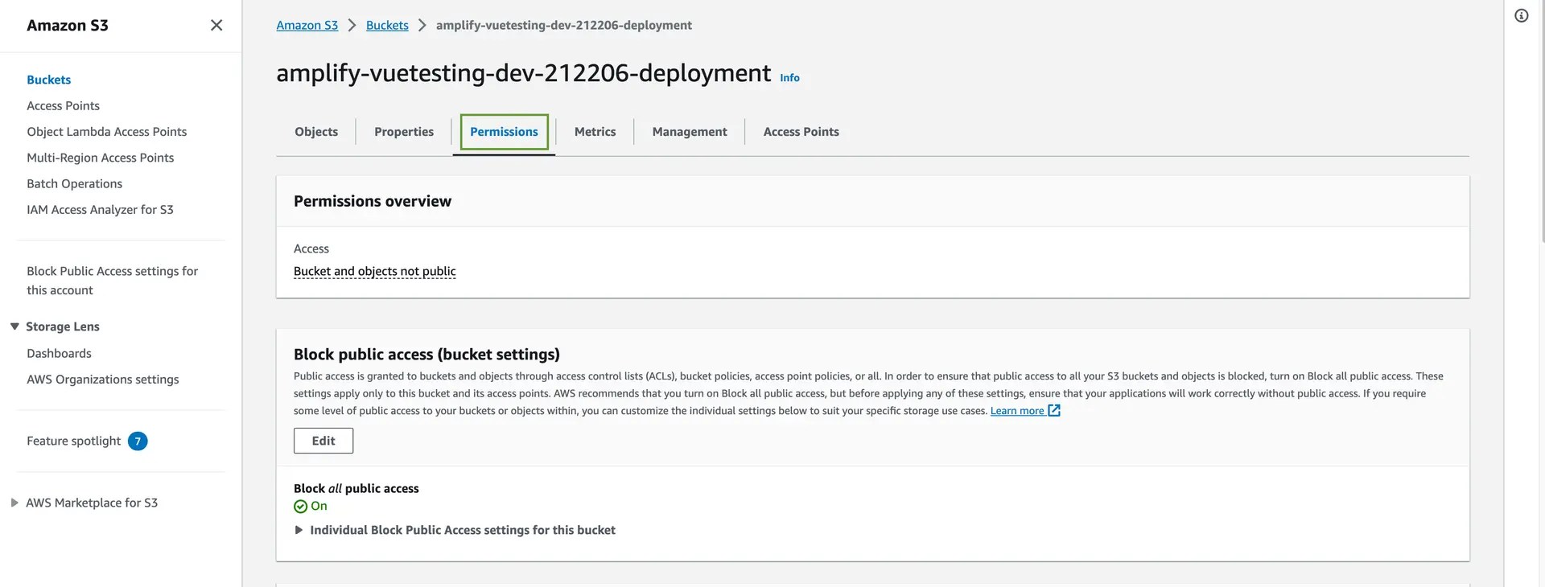Open Buckets in the sidebar
This screenshot has height=587, width=1545.
click(x=49, y=80)
